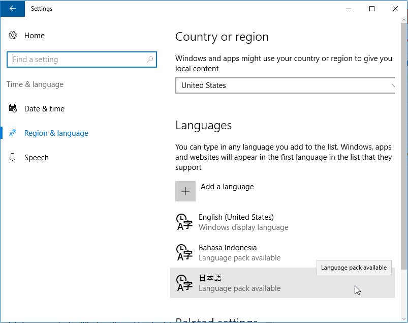
Task: Click the plus tile to add a language
Action: click(x=185, y=191)
